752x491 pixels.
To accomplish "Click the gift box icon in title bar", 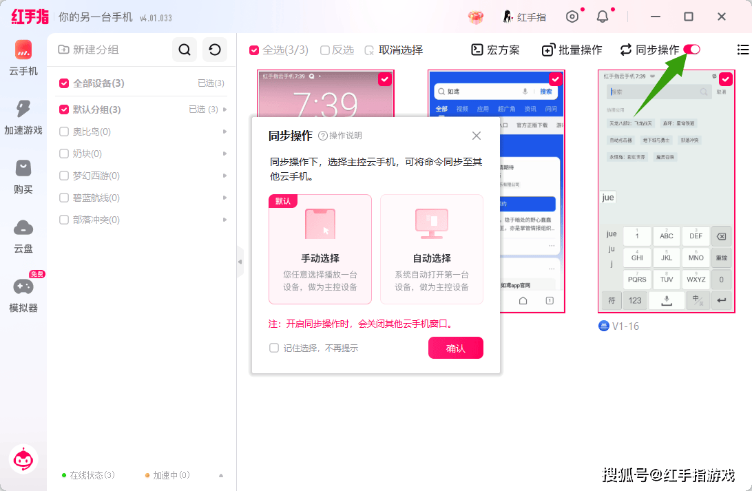I will (x=476, y=17).
